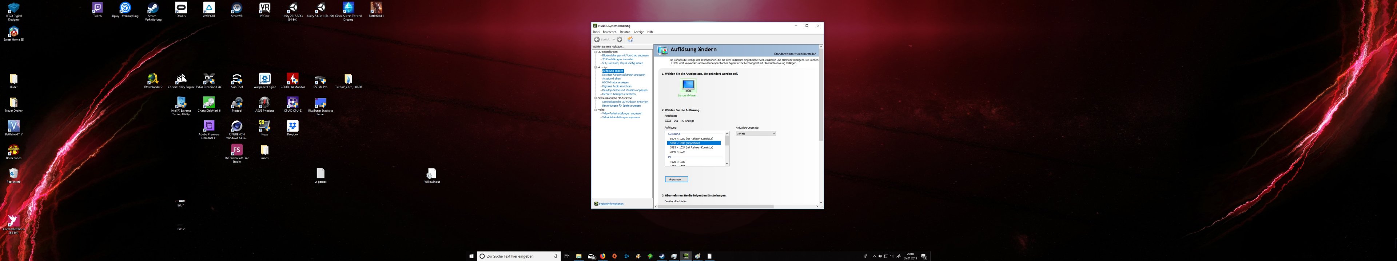The image size is (1397, 261).
Task: Select Video-Farbeinstellungen anpassen
Action: (x=622, y=113)
